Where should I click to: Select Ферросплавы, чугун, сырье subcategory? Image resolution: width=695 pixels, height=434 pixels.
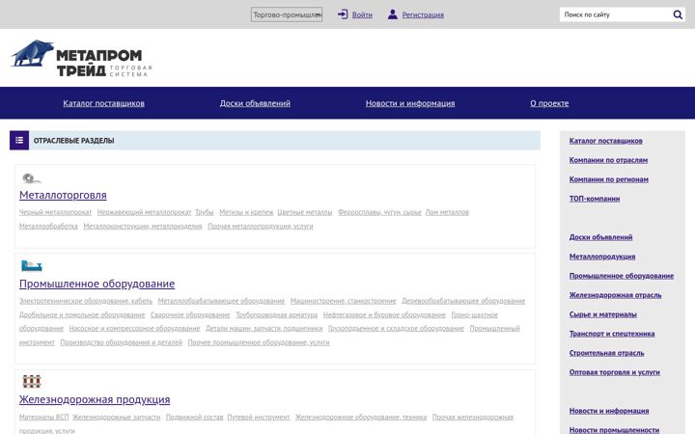[379, 212]
